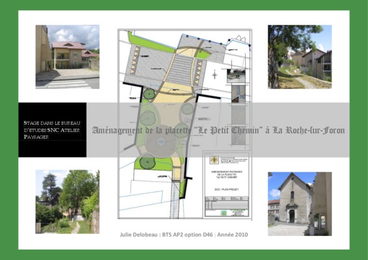
Task: Select the garden footpath photo bottom left
Action: pyautogui.click(x=68, y=201)
